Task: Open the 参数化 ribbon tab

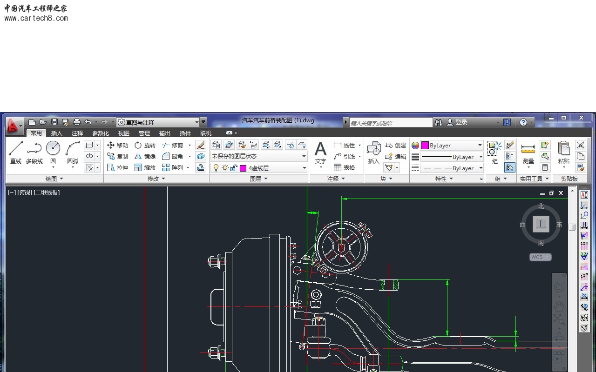Action: click(x=101, y=133)
